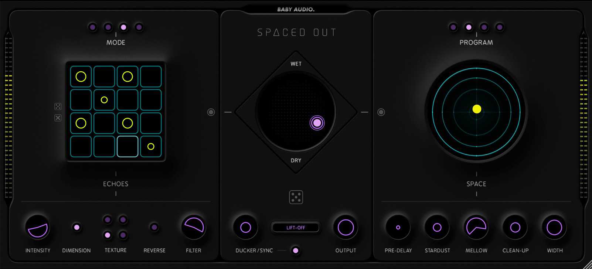
Task: Click the SPACED OUT title
Action: [297, 33]
